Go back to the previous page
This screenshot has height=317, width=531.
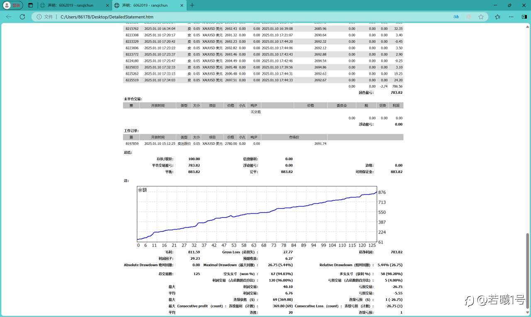(9, 17)
